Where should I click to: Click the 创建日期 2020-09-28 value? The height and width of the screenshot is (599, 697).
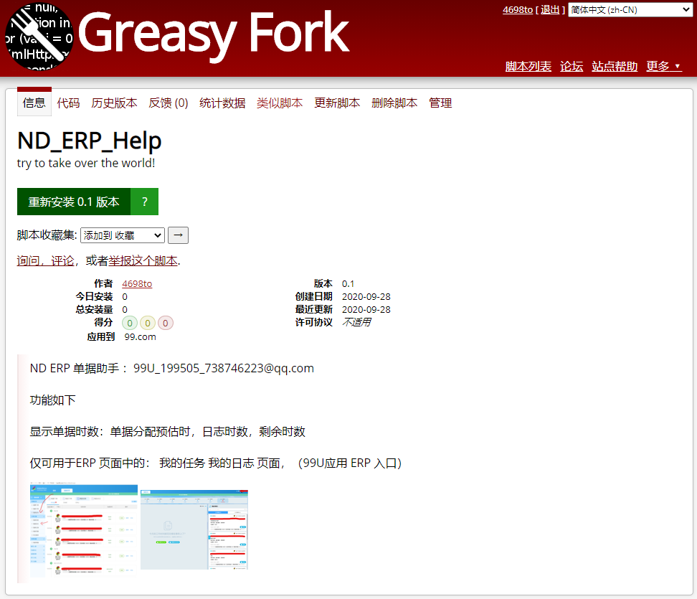366,296
